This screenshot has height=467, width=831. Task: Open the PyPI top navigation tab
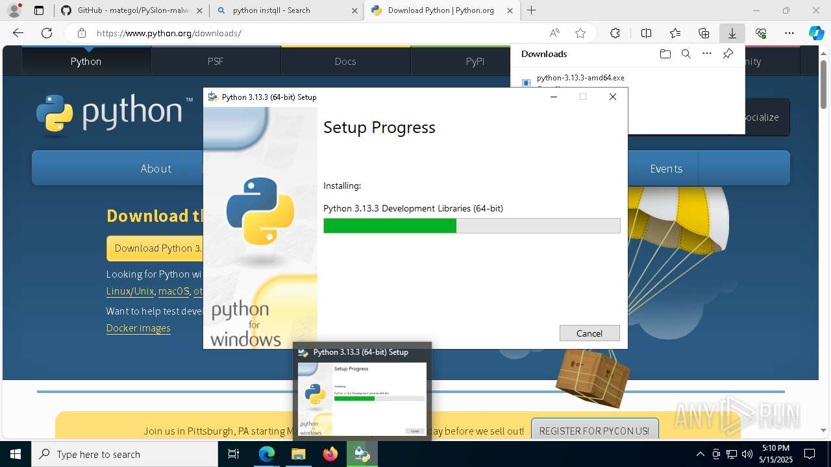[x=475, y=61]
